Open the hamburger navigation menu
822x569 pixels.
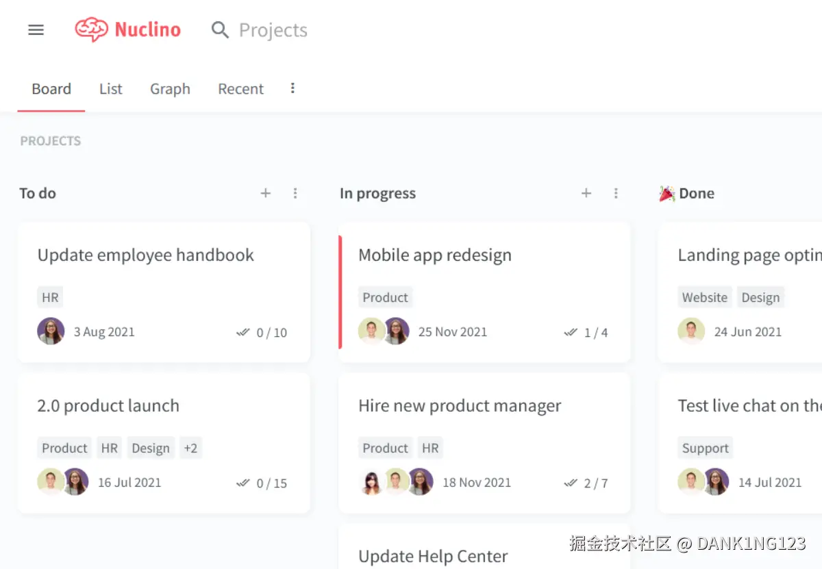click(36, 29)
